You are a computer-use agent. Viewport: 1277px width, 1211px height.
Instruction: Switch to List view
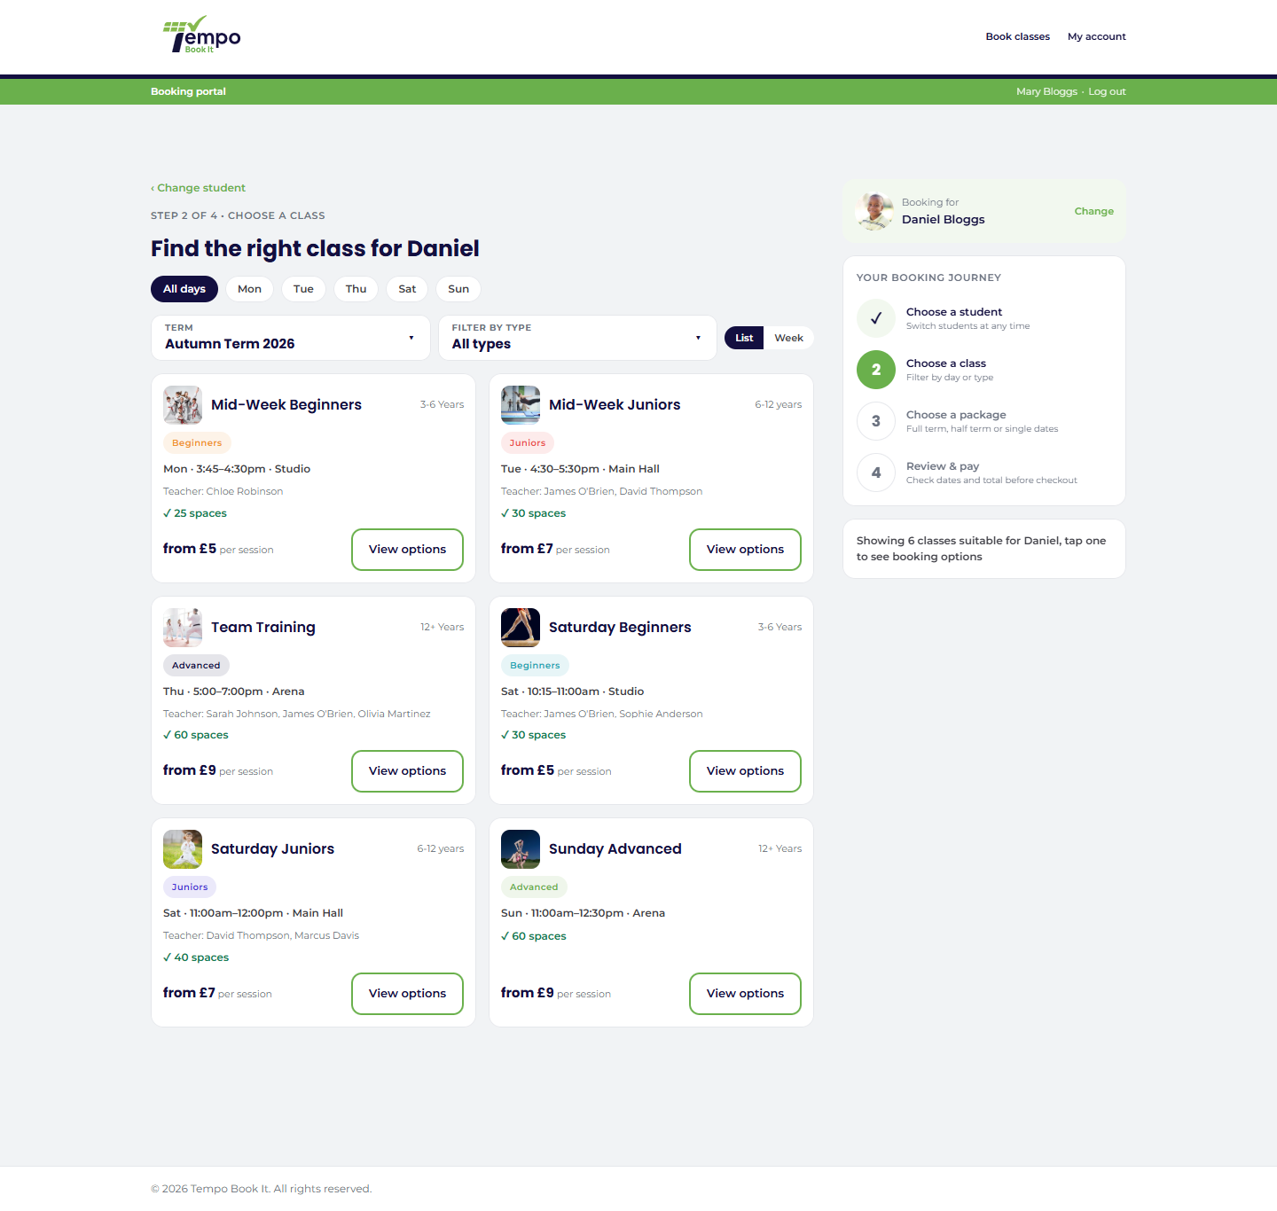(744, 338)
